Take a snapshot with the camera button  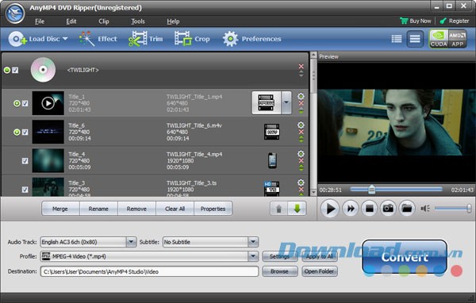(x=388, y=209)
